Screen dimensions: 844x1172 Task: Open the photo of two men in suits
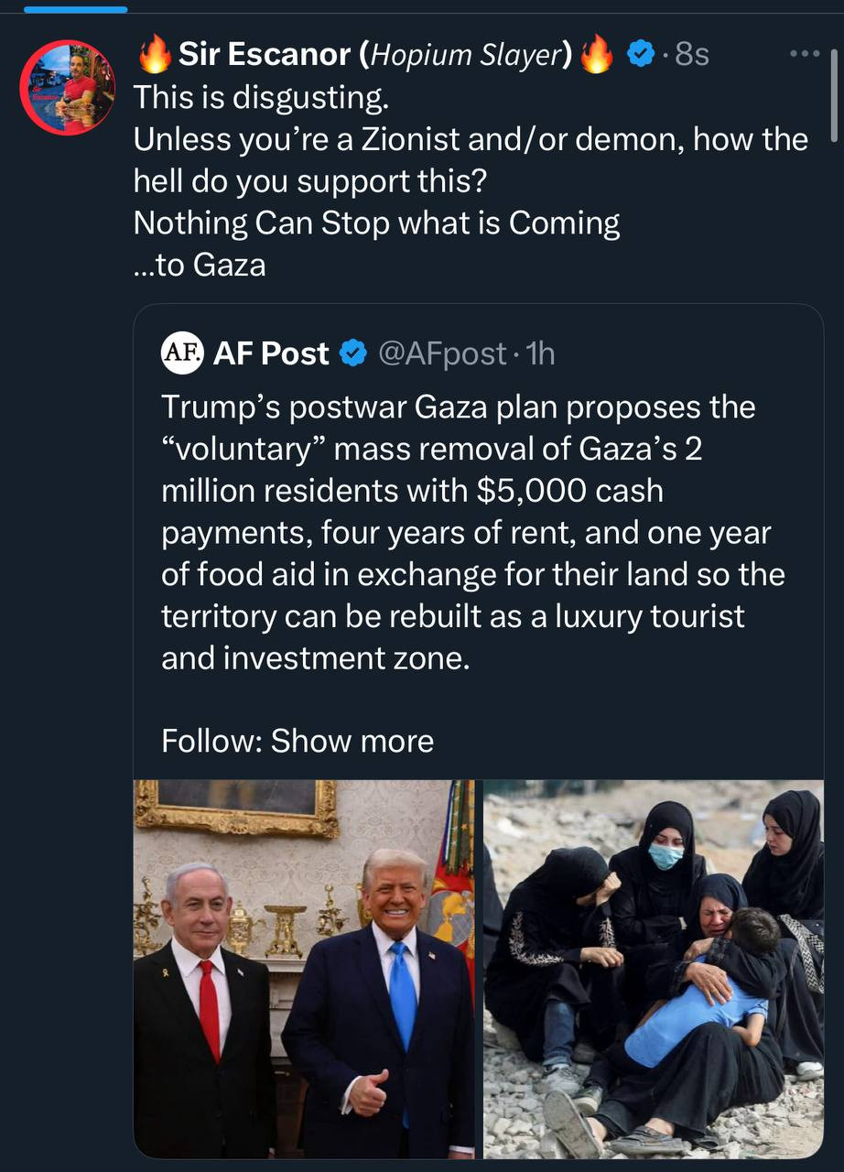pyautogui.click(x=305, y=969)
